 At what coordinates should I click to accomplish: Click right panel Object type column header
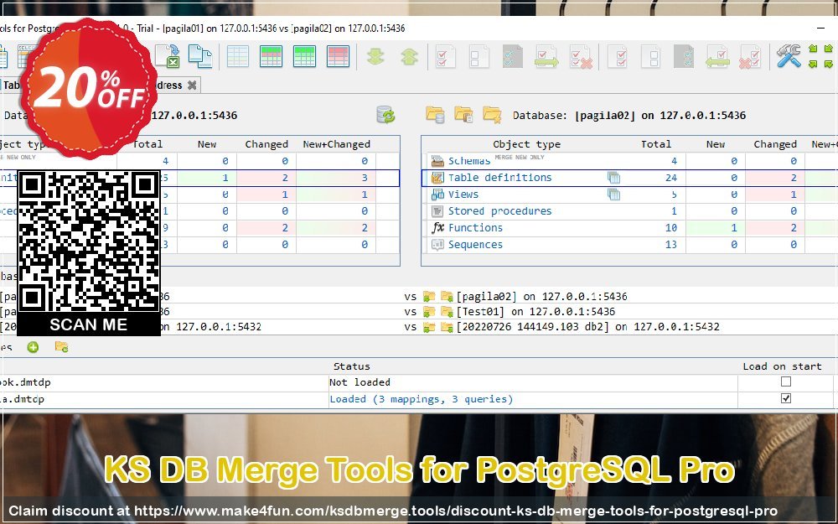click(x=526, y=144)
